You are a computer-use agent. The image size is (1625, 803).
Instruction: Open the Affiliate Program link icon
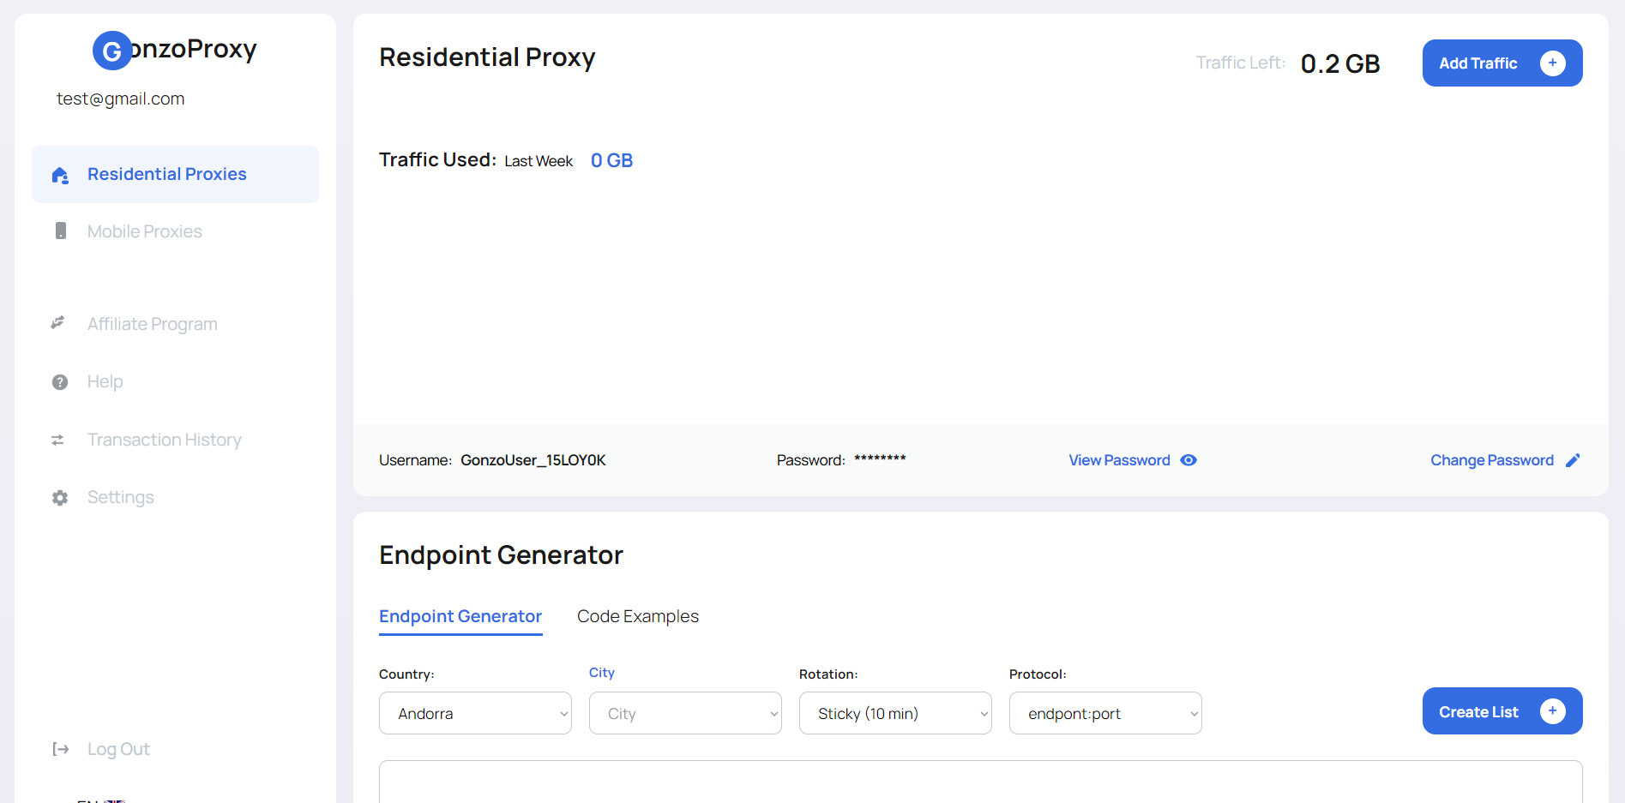[57, 323]
